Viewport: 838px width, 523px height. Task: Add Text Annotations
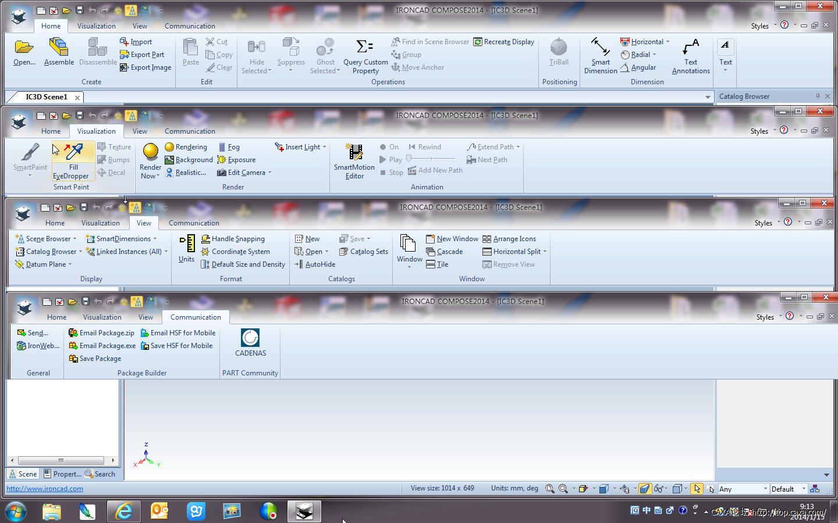[690, 55]
